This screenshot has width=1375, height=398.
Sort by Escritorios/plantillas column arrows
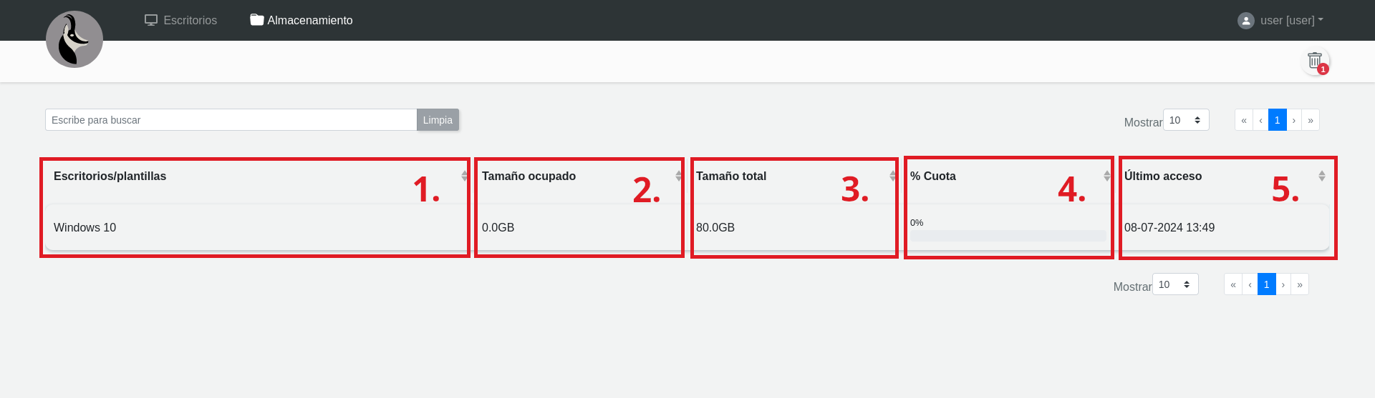click(x=464, y=176)
